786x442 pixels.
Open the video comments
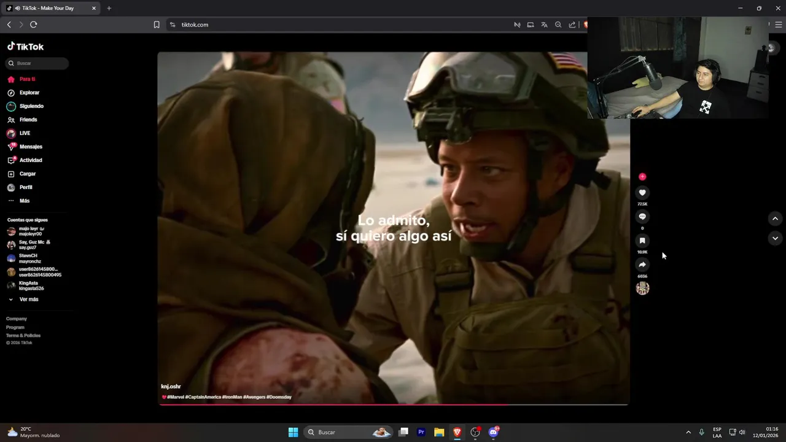click(x=642, y=217)
